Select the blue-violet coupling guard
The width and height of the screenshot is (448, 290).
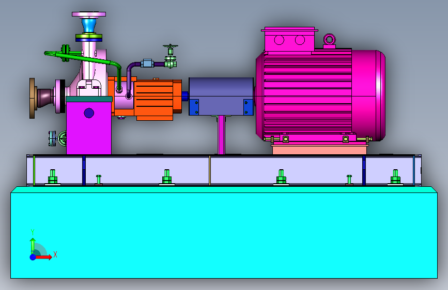(221, 96)
